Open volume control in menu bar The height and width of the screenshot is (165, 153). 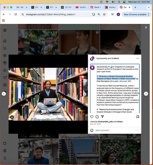113,2
